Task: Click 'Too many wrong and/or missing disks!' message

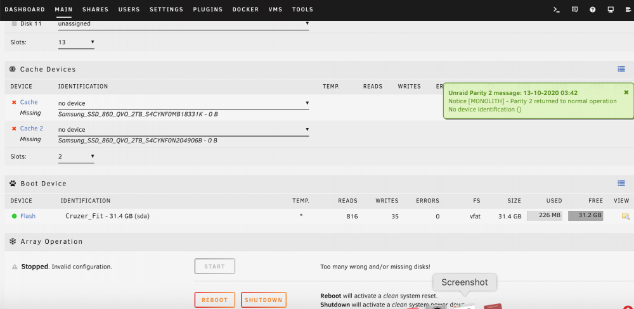Action: 375,267
